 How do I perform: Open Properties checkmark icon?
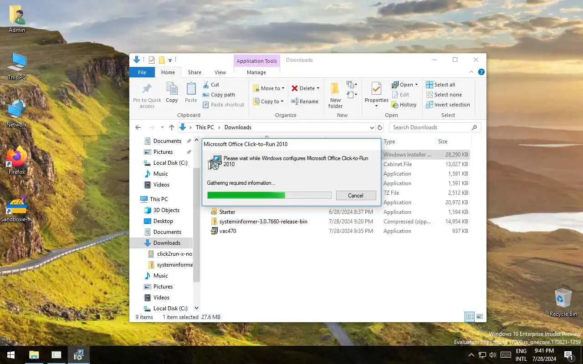tap(376, 89)
